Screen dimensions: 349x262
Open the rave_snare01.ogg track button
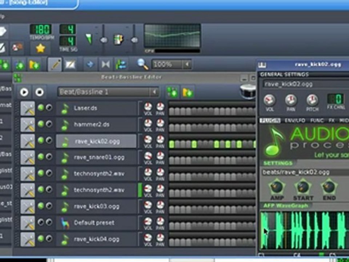(96, 158)
